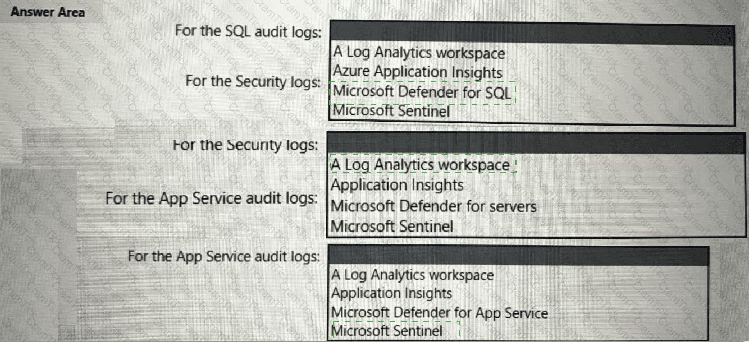Open the dark dropdown bar for SQL audit logs

click(532, 34)
